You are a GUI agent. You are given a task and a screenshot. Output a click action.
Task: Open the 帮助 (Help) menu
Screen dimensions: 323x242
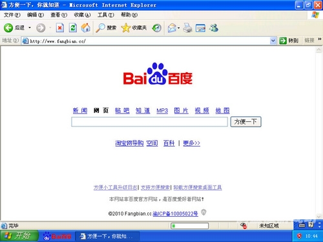coord(129,15)
